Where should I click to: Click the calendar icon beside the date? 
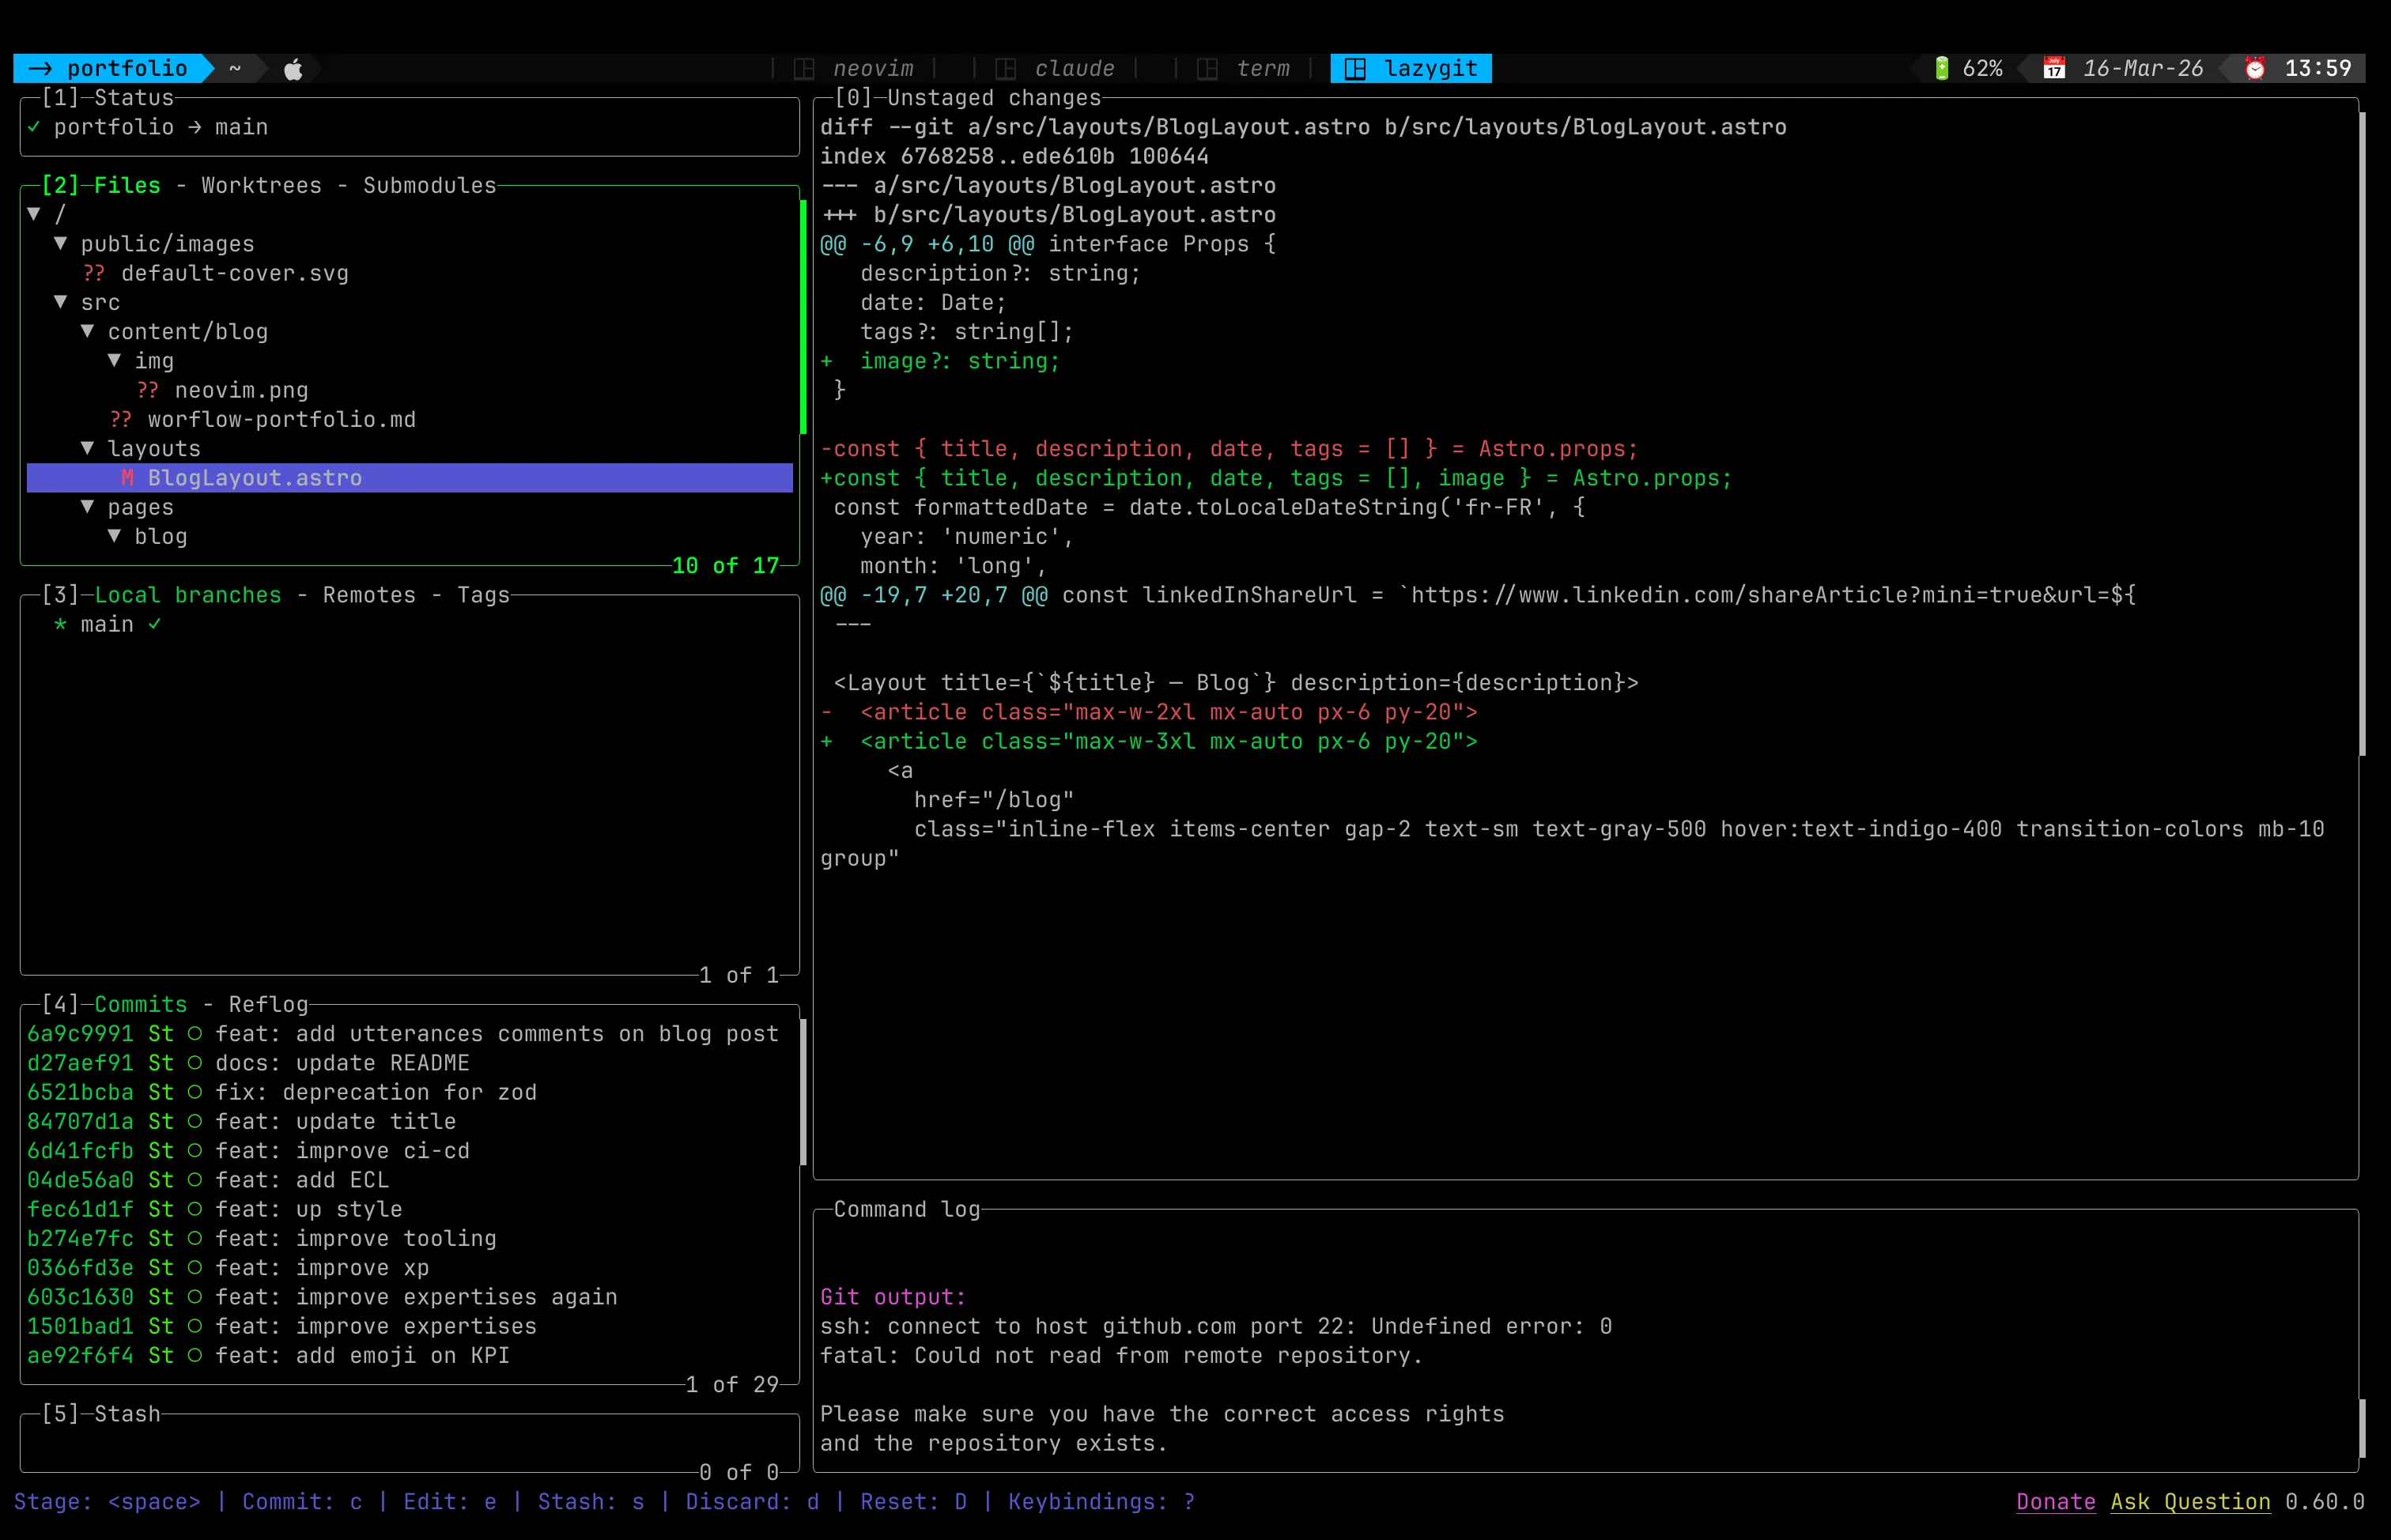[2053, 68]
